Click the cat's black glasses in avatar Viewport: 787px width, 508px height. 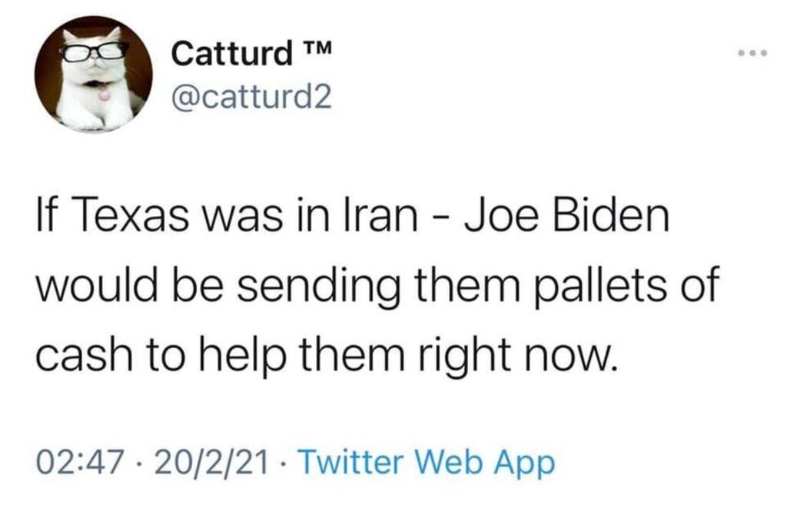coord(95,51)
